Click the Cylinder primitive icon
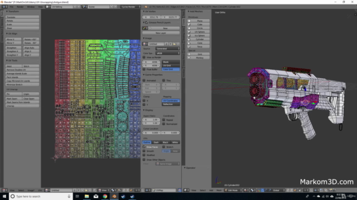 pos(189,39)
